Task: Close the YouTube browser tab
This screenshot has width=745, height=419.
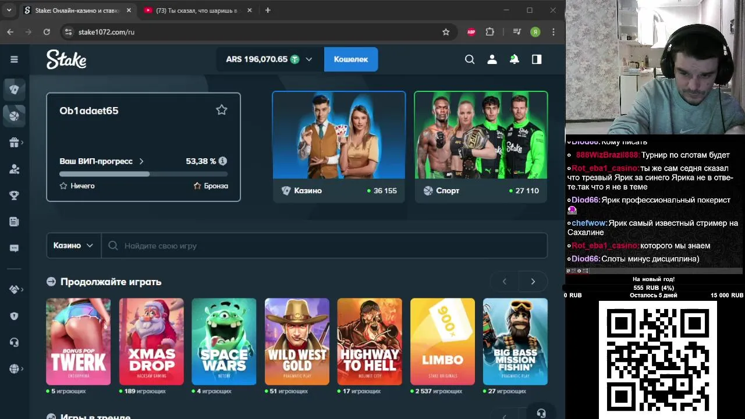Action: click(250, 10)
